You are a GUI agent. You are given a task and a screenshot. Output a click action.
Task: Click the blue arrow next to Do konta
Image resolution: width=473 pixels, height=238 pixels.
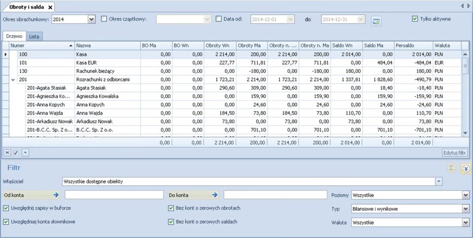(215, 195)
